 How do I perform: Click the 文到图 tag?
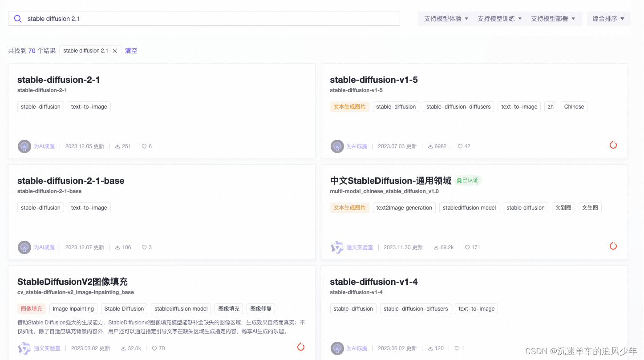click(x=563, y=208)
